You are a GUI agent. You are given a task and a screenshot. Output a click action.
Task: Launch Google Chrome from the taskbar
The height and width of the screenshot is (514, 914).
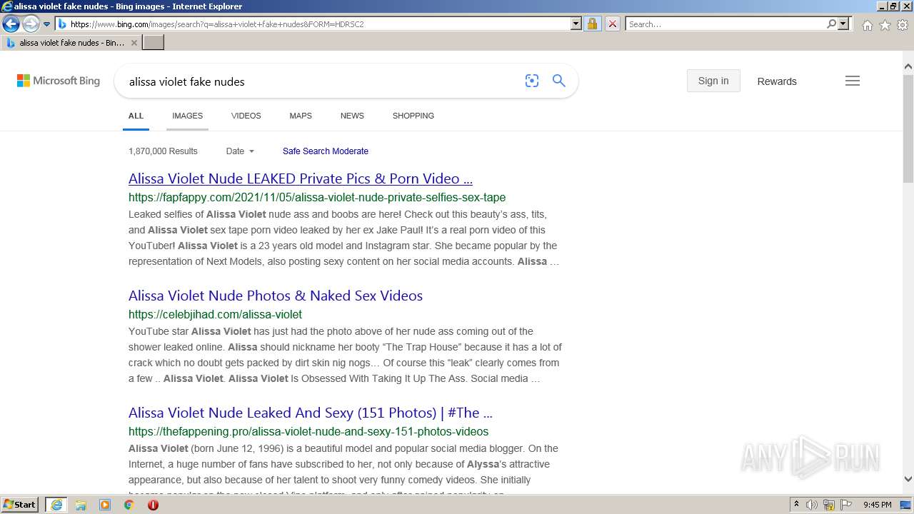pos(129,505)
